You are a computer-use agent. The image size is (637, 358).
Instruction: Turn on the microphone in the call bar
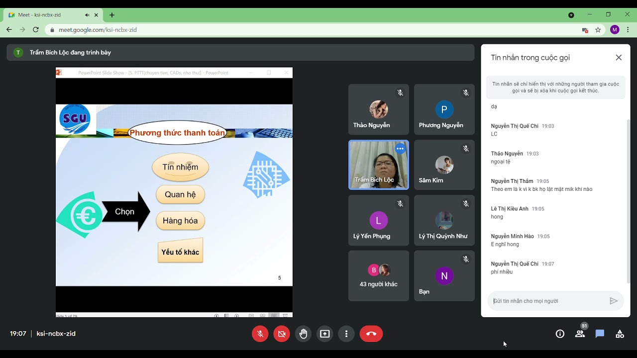pyautogui.click(x=260, y=334)
